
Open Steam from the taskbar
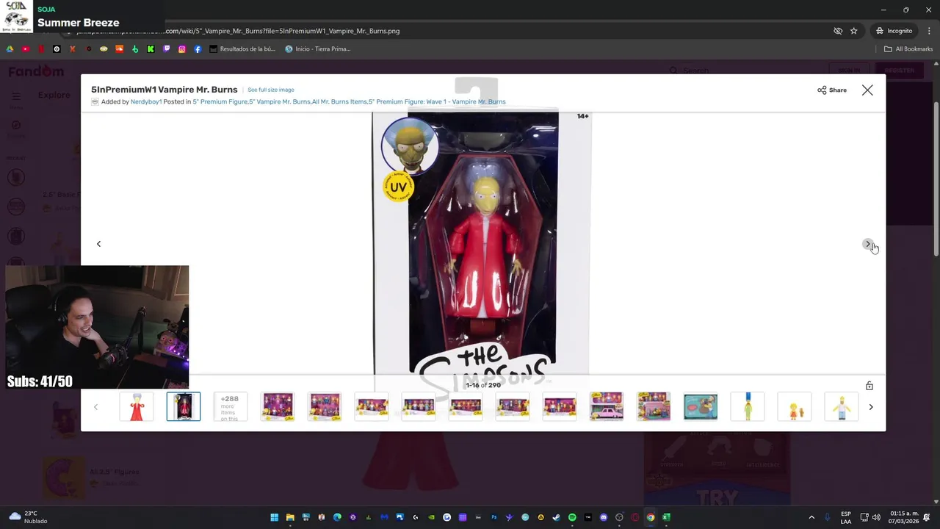point(556,517)
